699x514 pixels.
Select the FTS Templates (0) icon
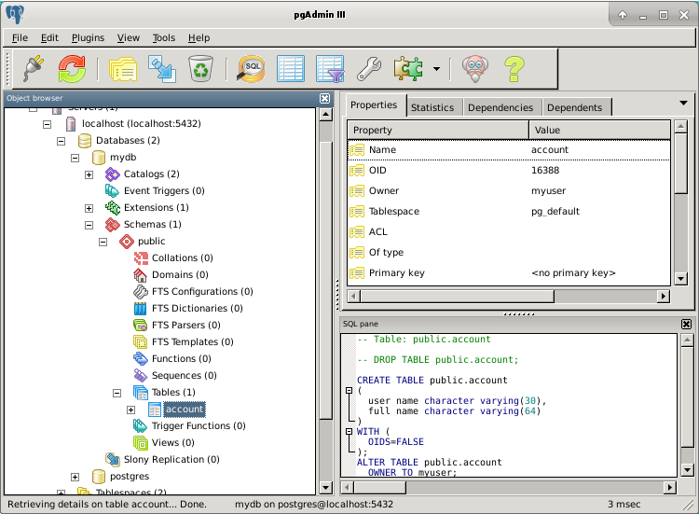[141, 342]
